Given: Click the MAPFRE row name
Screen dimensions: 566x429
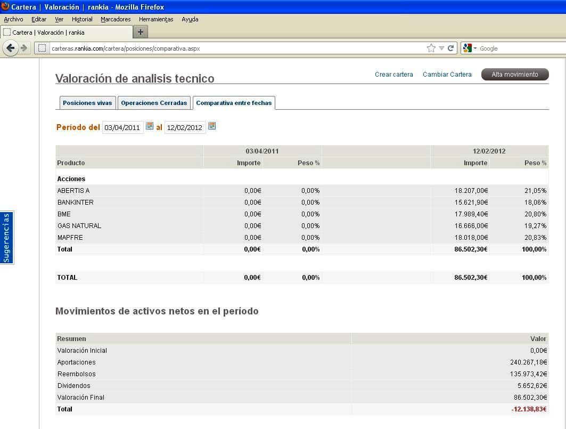Looking at the screenshot, I should point(70,238).
